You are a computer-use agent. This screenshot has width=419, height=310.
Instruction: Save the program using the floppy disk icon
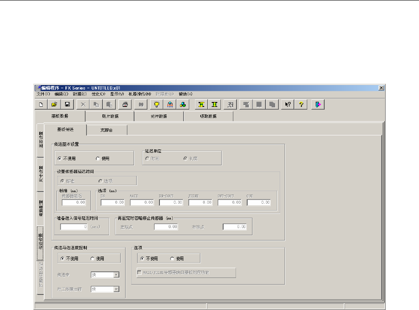click(67, 104)
